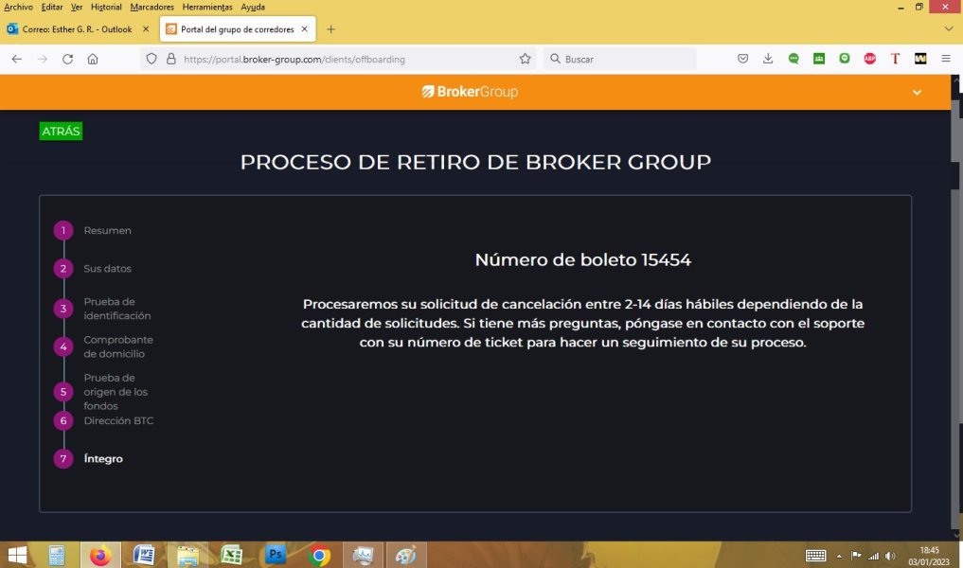The width and height of the screenshot is (963, 568).
Task: Click the Action Center flag tray icon
Action: [x=856, y=556]
